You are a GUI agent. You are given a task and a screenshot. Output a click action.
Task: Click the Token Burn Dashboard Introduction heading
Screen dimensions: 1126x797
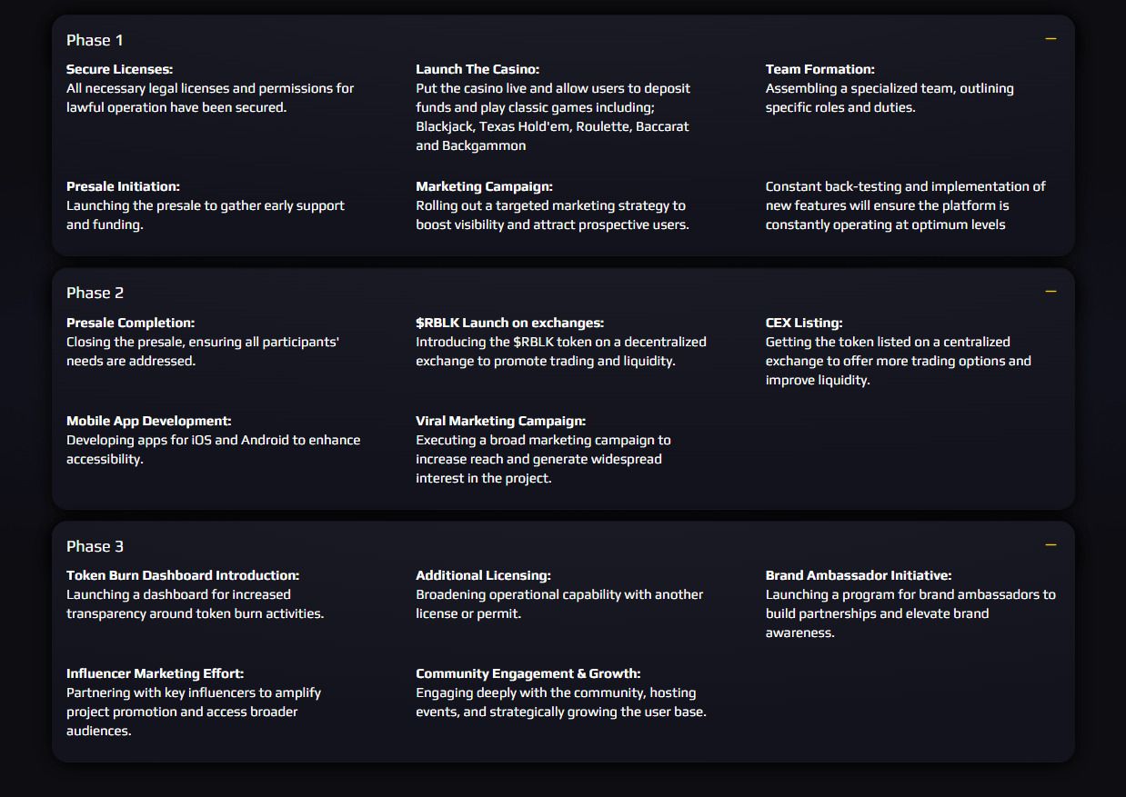click(183, 575)
